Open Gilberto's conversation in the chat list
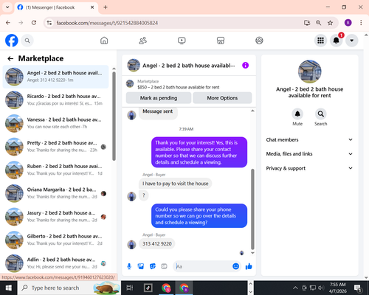The width and height of the screenshot is (369, 295). (x=55, y=240)
